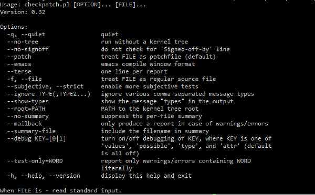Select the -q, --quiet option
Screen dimensions: 315x195
tap(26, 35)
